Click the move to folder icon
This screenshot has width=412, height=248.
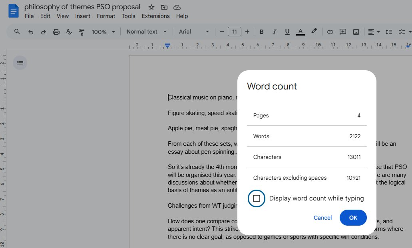(x=164, y=7)
